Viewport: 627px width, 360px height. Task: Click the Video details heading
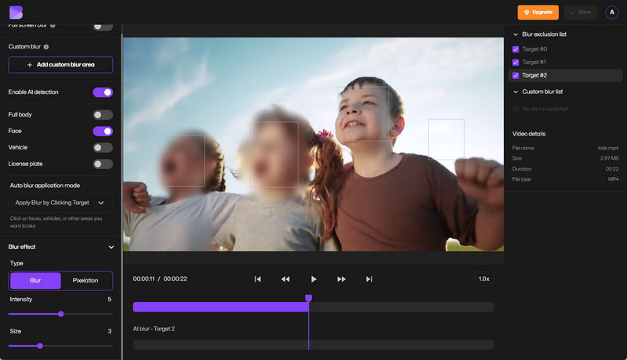528,134
